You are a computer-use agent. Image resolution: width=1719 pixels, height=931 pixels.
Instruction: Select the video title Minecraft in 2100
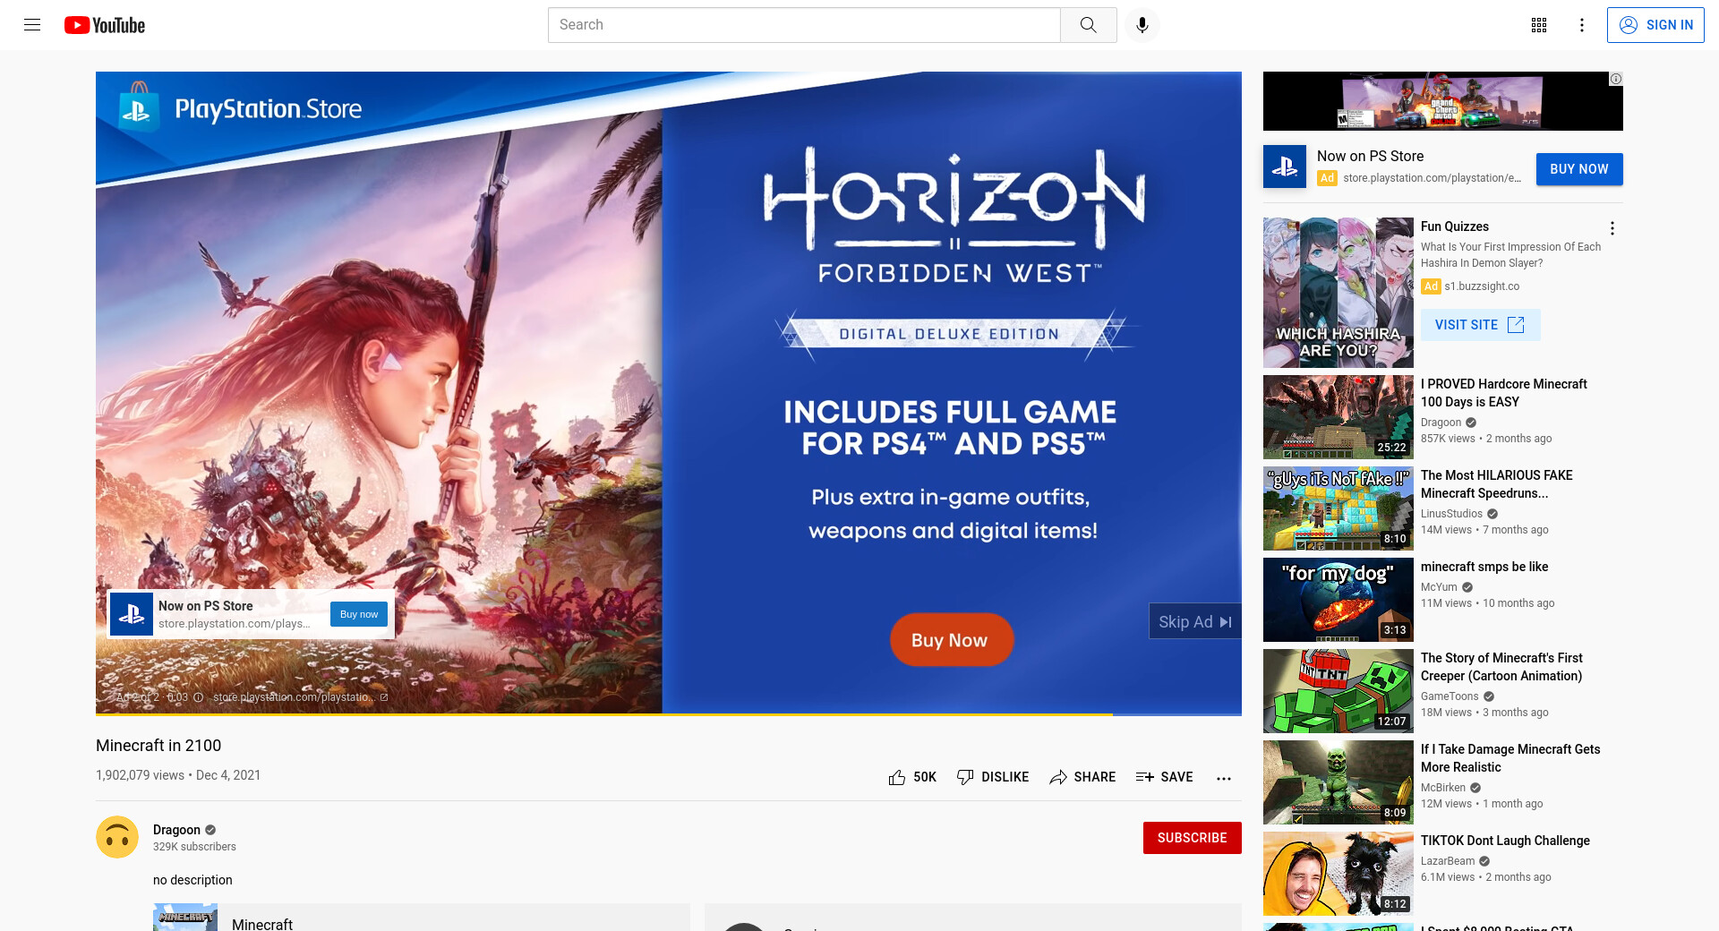(x=158, y=746)
